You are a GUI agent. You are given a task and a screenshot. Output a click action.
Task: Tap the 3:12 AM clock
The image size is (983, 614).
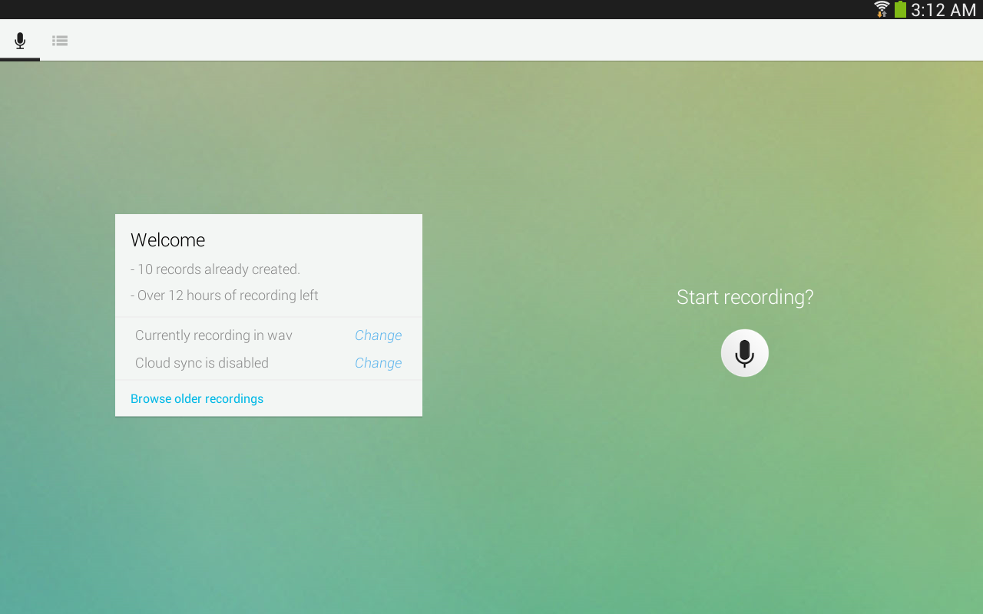(x=944, y=10)
